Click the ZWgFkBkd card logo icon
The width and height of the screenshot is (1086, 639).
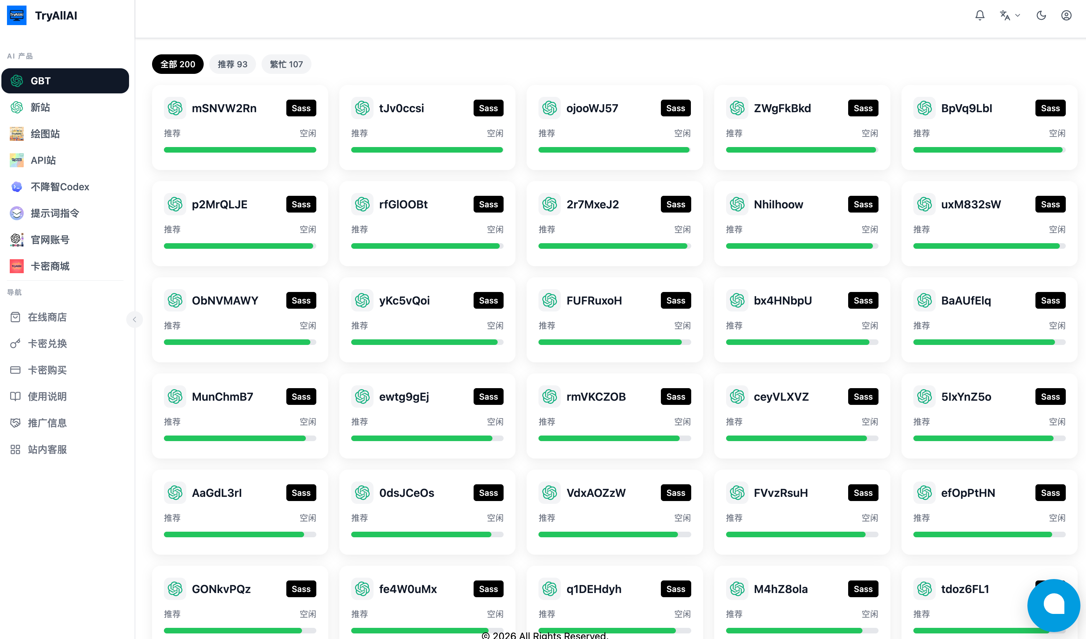737,108
